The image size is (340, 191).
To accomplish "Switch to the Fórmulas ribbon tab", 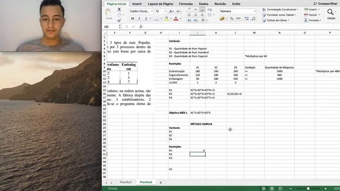I will tap(186, 4).
